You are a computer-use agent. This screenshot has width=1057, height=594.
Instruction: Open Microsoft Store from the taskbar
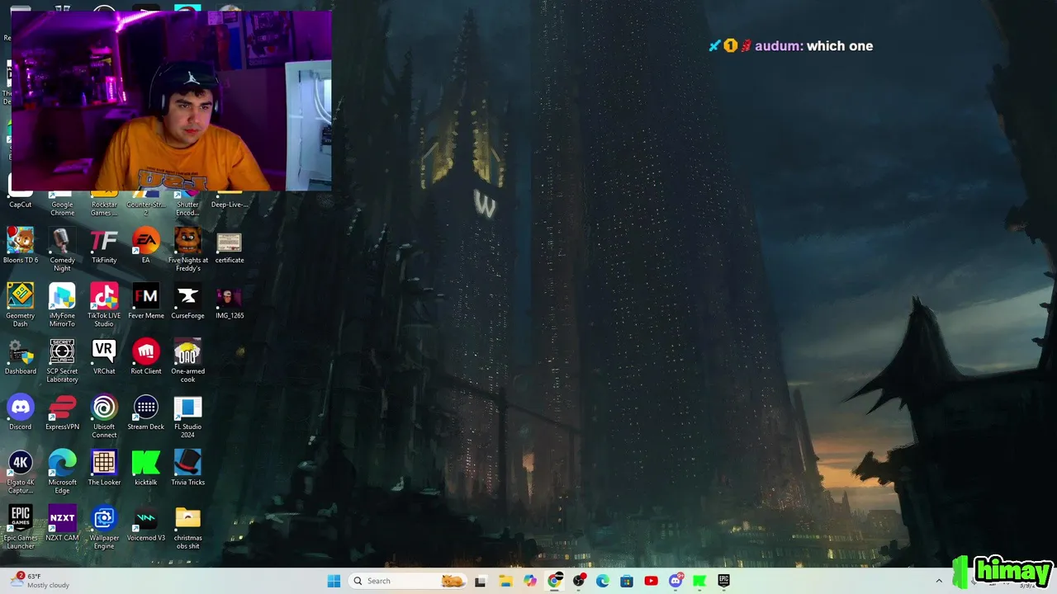627,581
